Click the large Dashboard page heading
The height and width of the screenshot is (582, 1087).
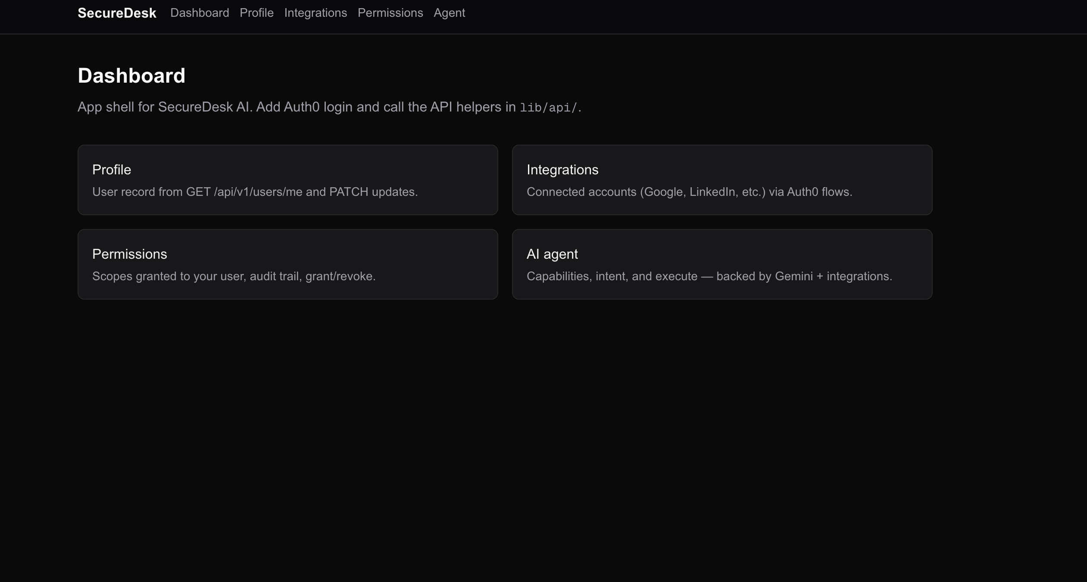pos(131,76)
